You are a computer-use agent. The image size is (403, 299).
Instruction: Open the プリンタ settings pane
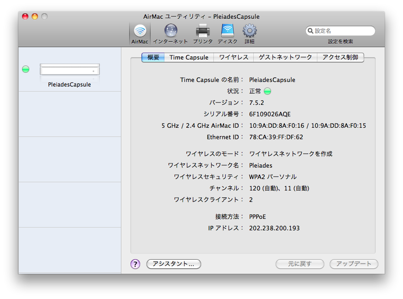(x=203, y=33)
